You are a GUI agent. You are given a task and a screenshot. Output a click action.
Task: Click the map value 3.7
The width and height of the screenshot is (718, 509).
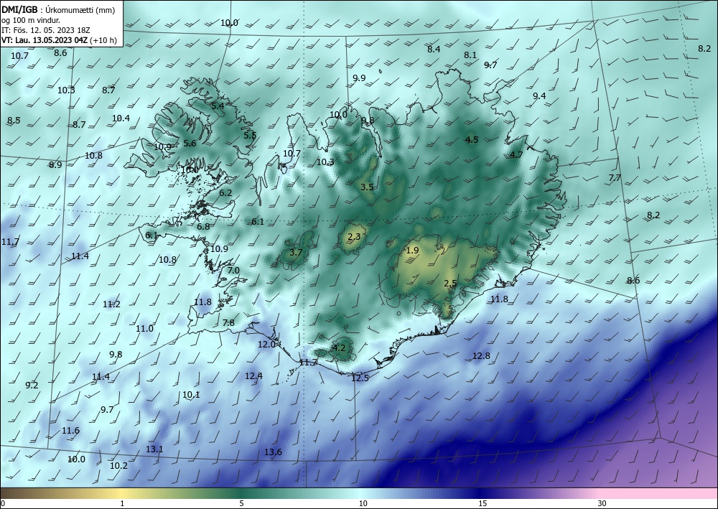[297, 252]
